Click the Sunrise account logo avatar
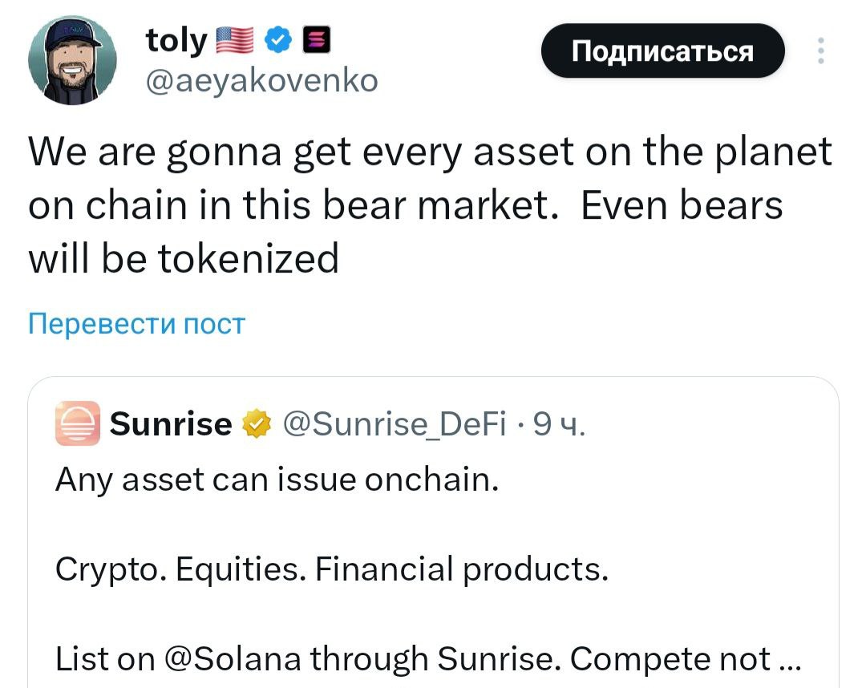This screenshot has width=866, height=688. [x=78, y=423]
